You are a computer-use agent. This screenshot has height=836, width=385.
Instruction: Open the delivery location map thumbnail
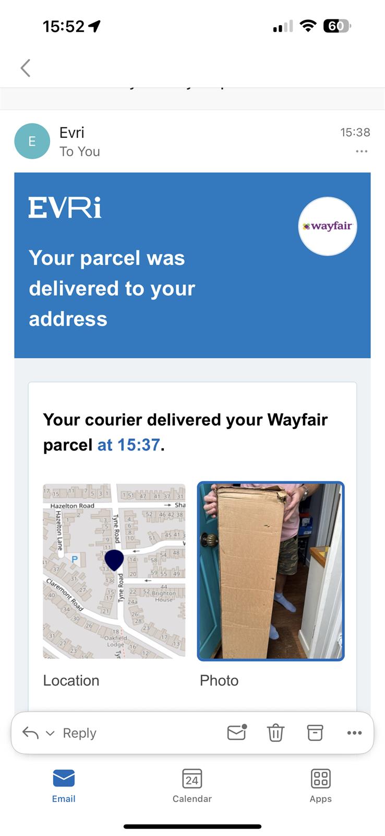(114, 571)
